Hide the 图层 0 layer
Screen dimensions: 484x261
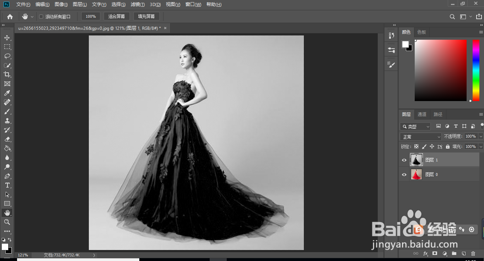(404, 174)
